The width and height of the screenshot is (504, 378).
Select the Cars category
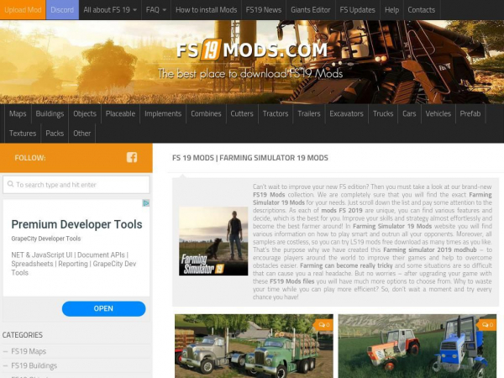[x=409, y=113]
